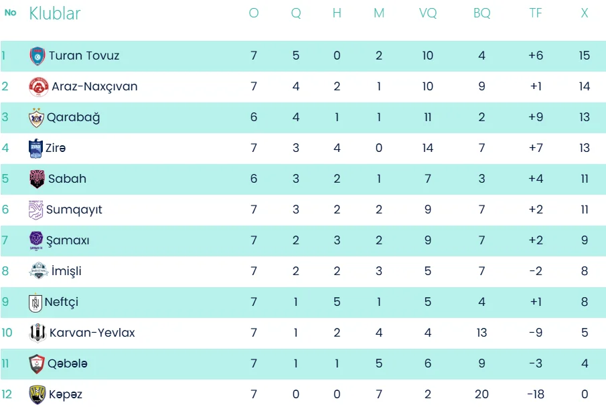Click the Sumqayıt club crest
This screenshot has width=606, height=413.
[x=36, y=210]
